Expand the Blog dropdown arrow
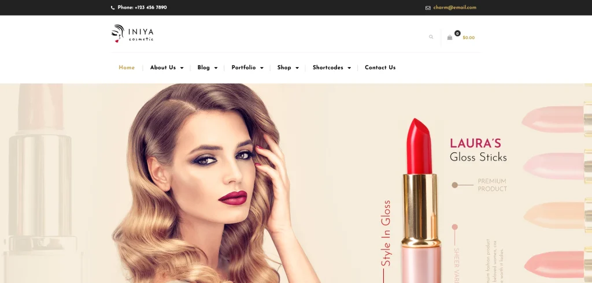The image size is (592, 283). [216, 68]
